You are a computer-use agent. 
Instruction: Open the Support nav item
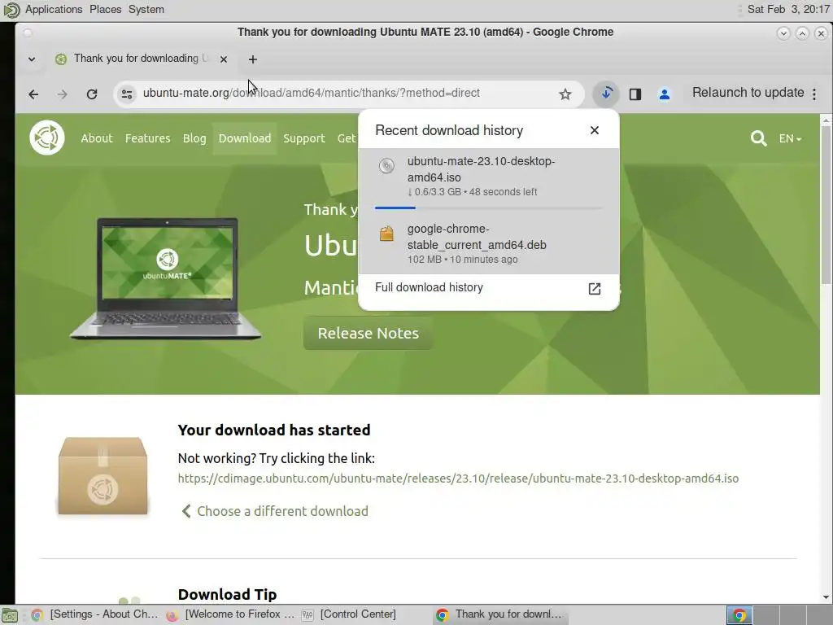pos(304,138)
